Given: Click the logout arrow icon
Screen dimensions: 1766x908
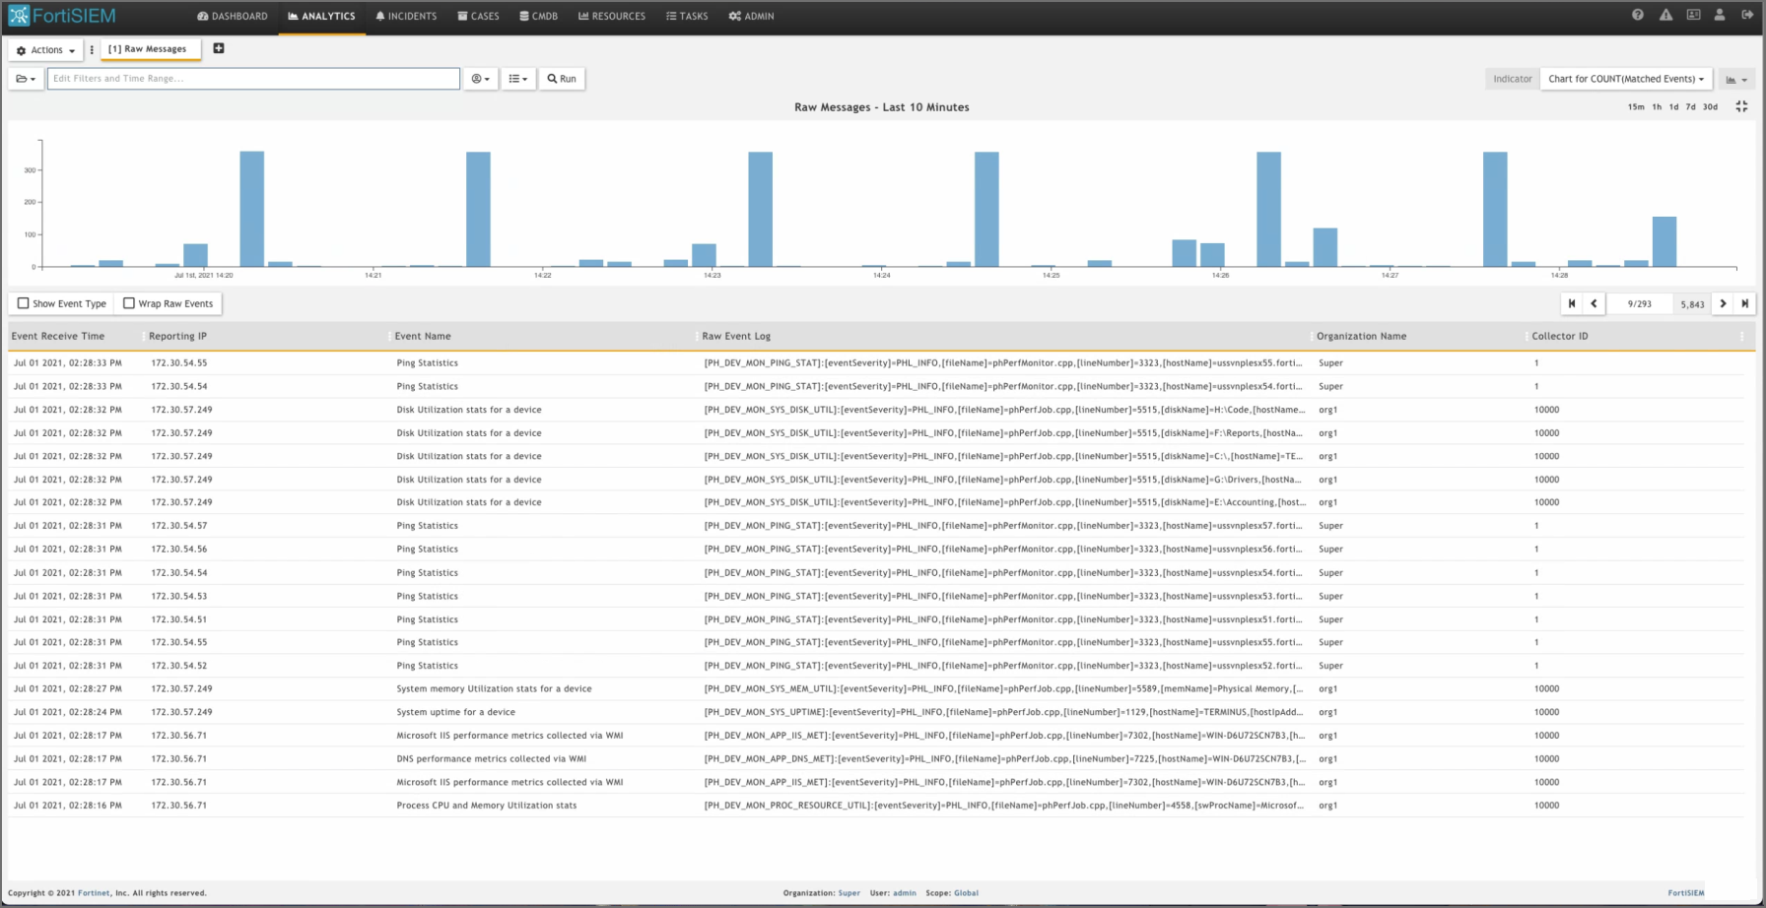Looking at the screenshot, I should [1747, 15].
